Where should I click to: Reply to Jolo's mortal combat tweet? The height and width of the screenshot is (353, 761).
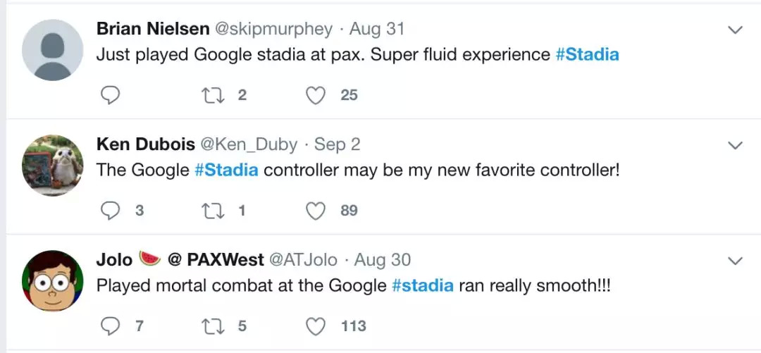click(x=110, y=326)
